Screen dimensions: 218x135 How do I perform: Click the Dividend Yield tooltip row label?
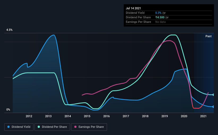(135, 13)
